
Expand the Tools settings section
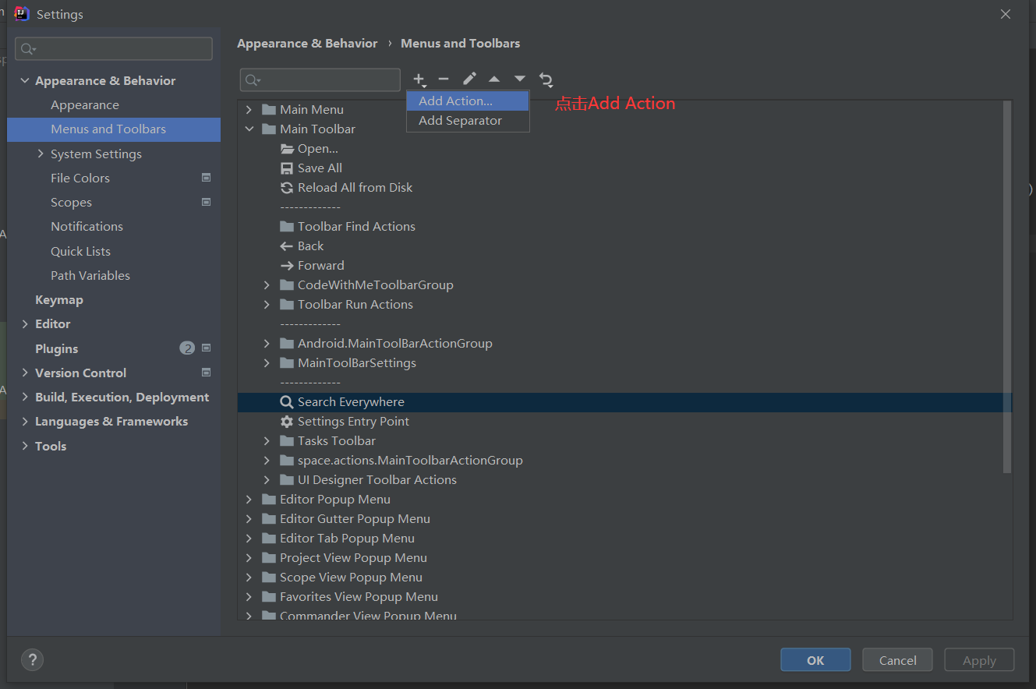25,446
